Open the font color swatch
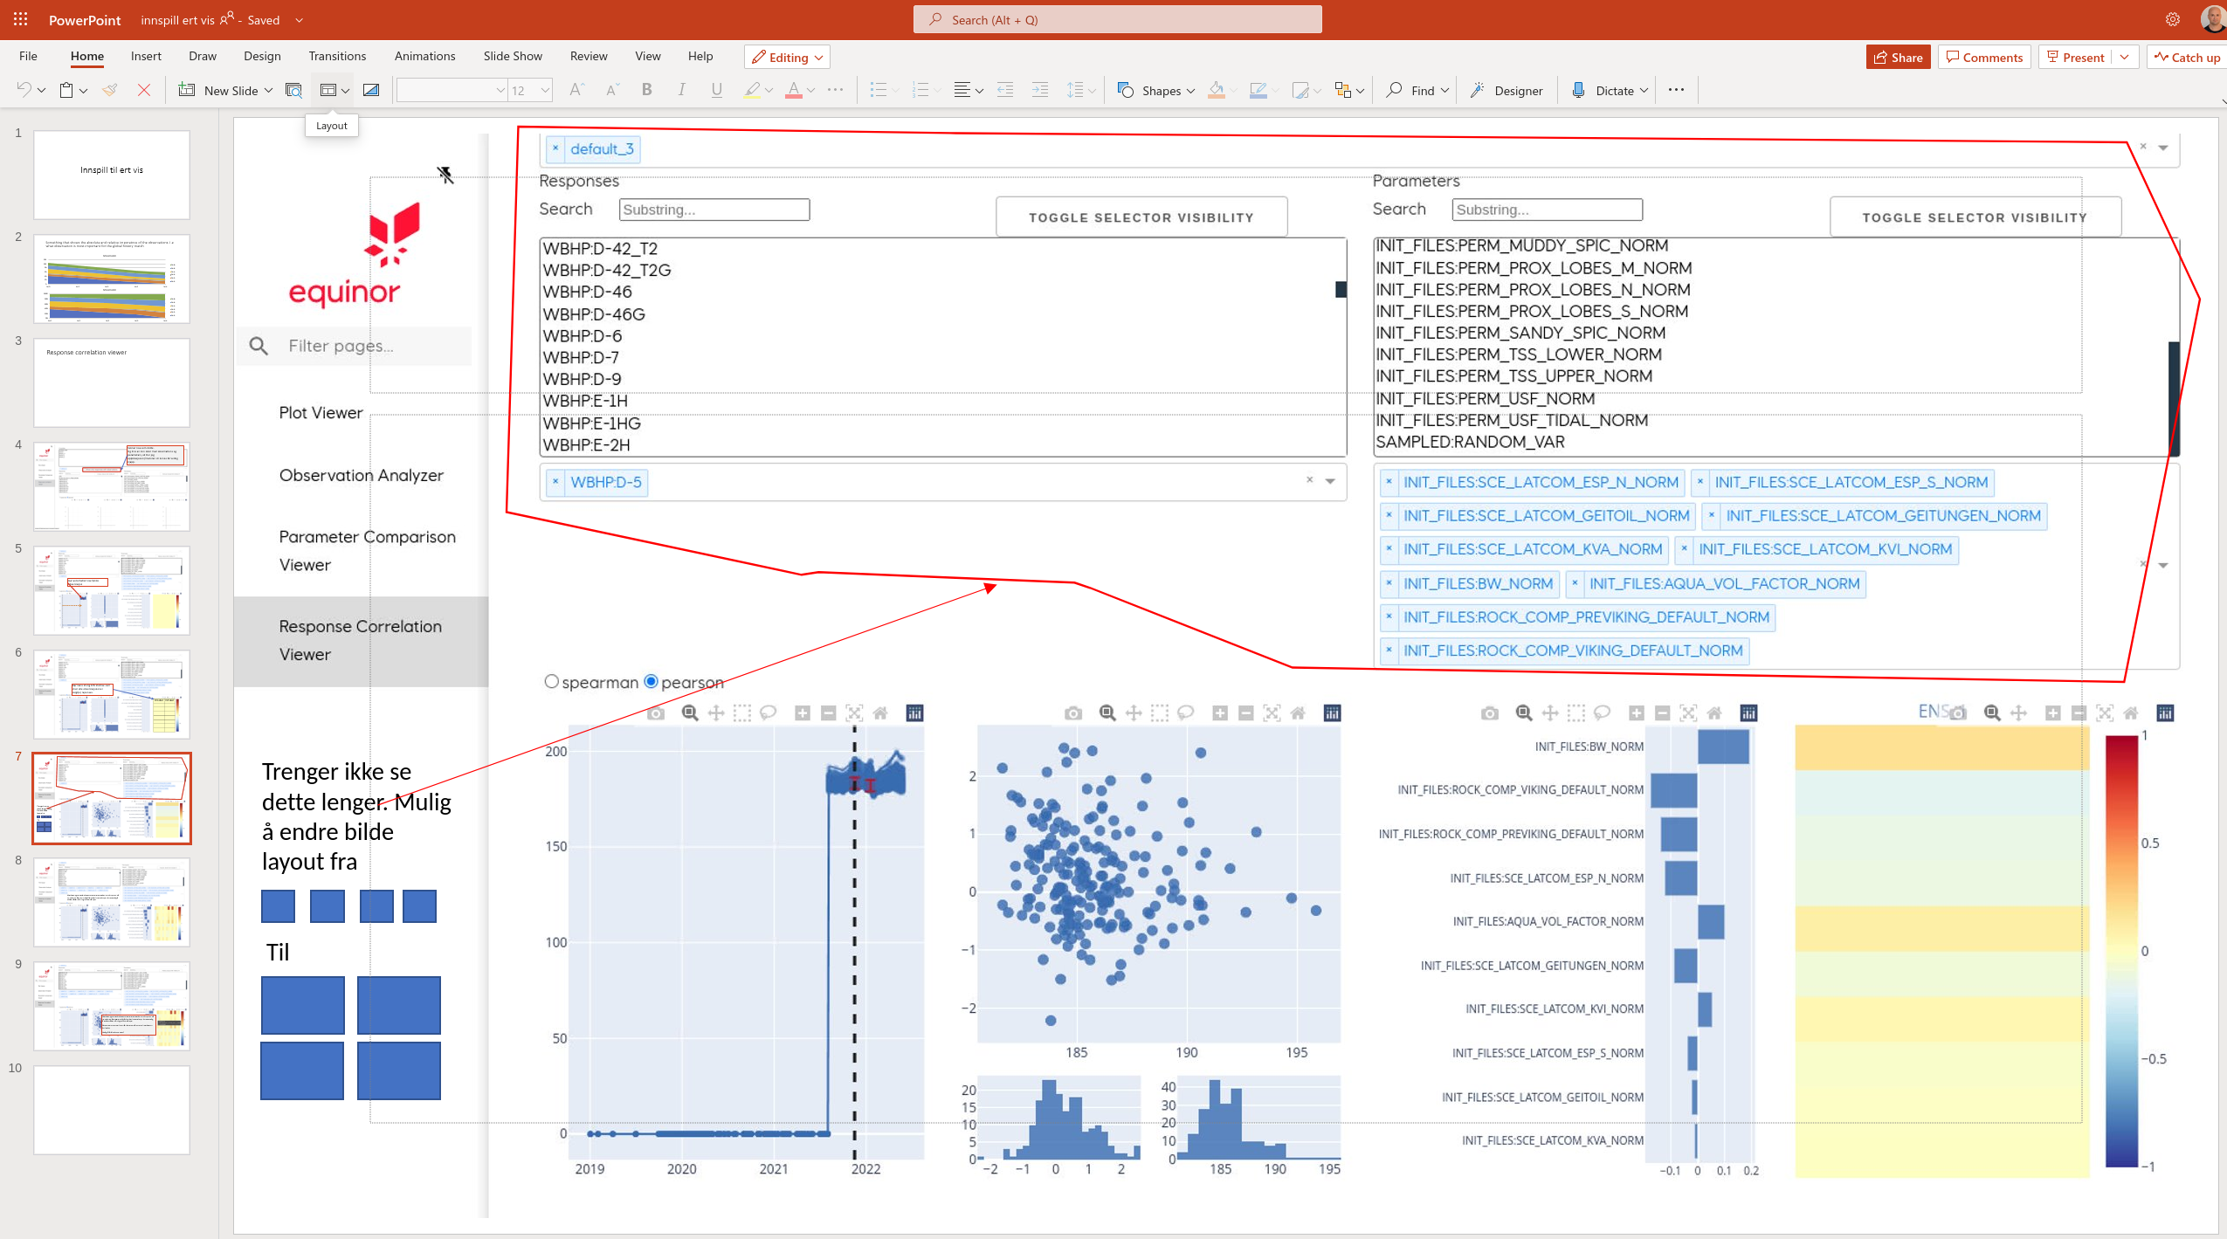The height and width of the screenshot is (1239, 2227). 795,89
